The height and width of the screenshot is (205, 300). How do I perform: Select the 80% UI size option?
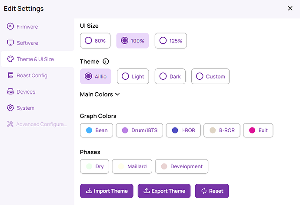click(95, 41)
